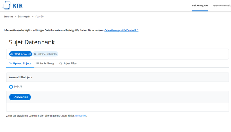Click the list icon of In Prüfung
The width and height of the screenshot is (231, 132).
point(38,63)
